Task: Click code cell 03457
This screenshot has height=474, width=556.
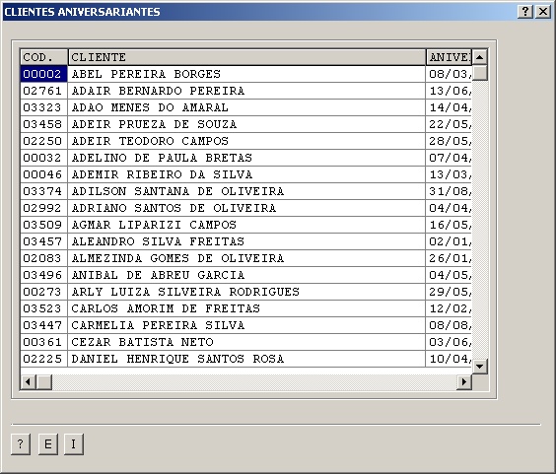Action: [x=44, y=241]
